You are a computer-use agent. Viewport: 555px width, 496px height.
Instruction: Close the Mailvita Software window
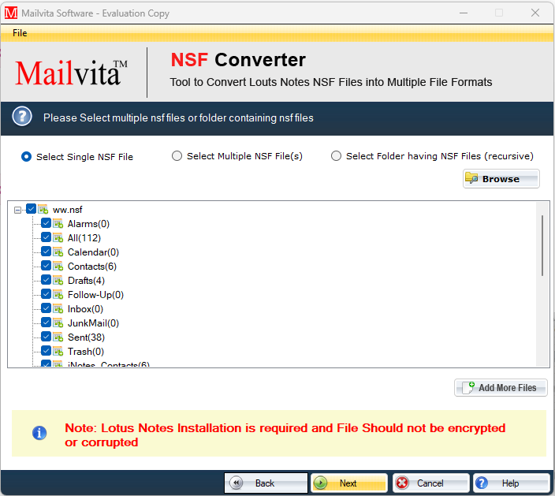click(x=535, y=13)
